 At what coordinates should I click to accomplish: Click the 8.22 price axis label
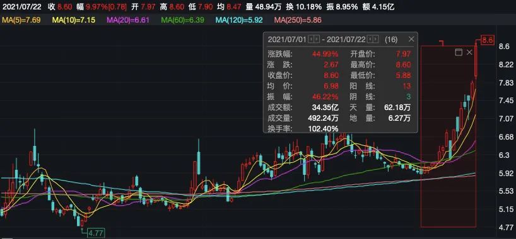[x=506, y=64]
